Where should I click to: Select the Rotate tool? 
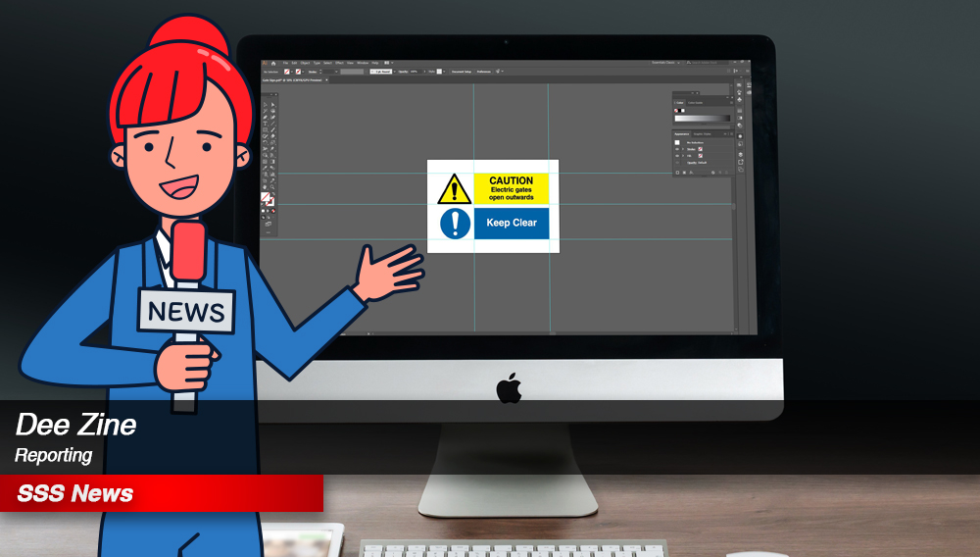[265, 142]
